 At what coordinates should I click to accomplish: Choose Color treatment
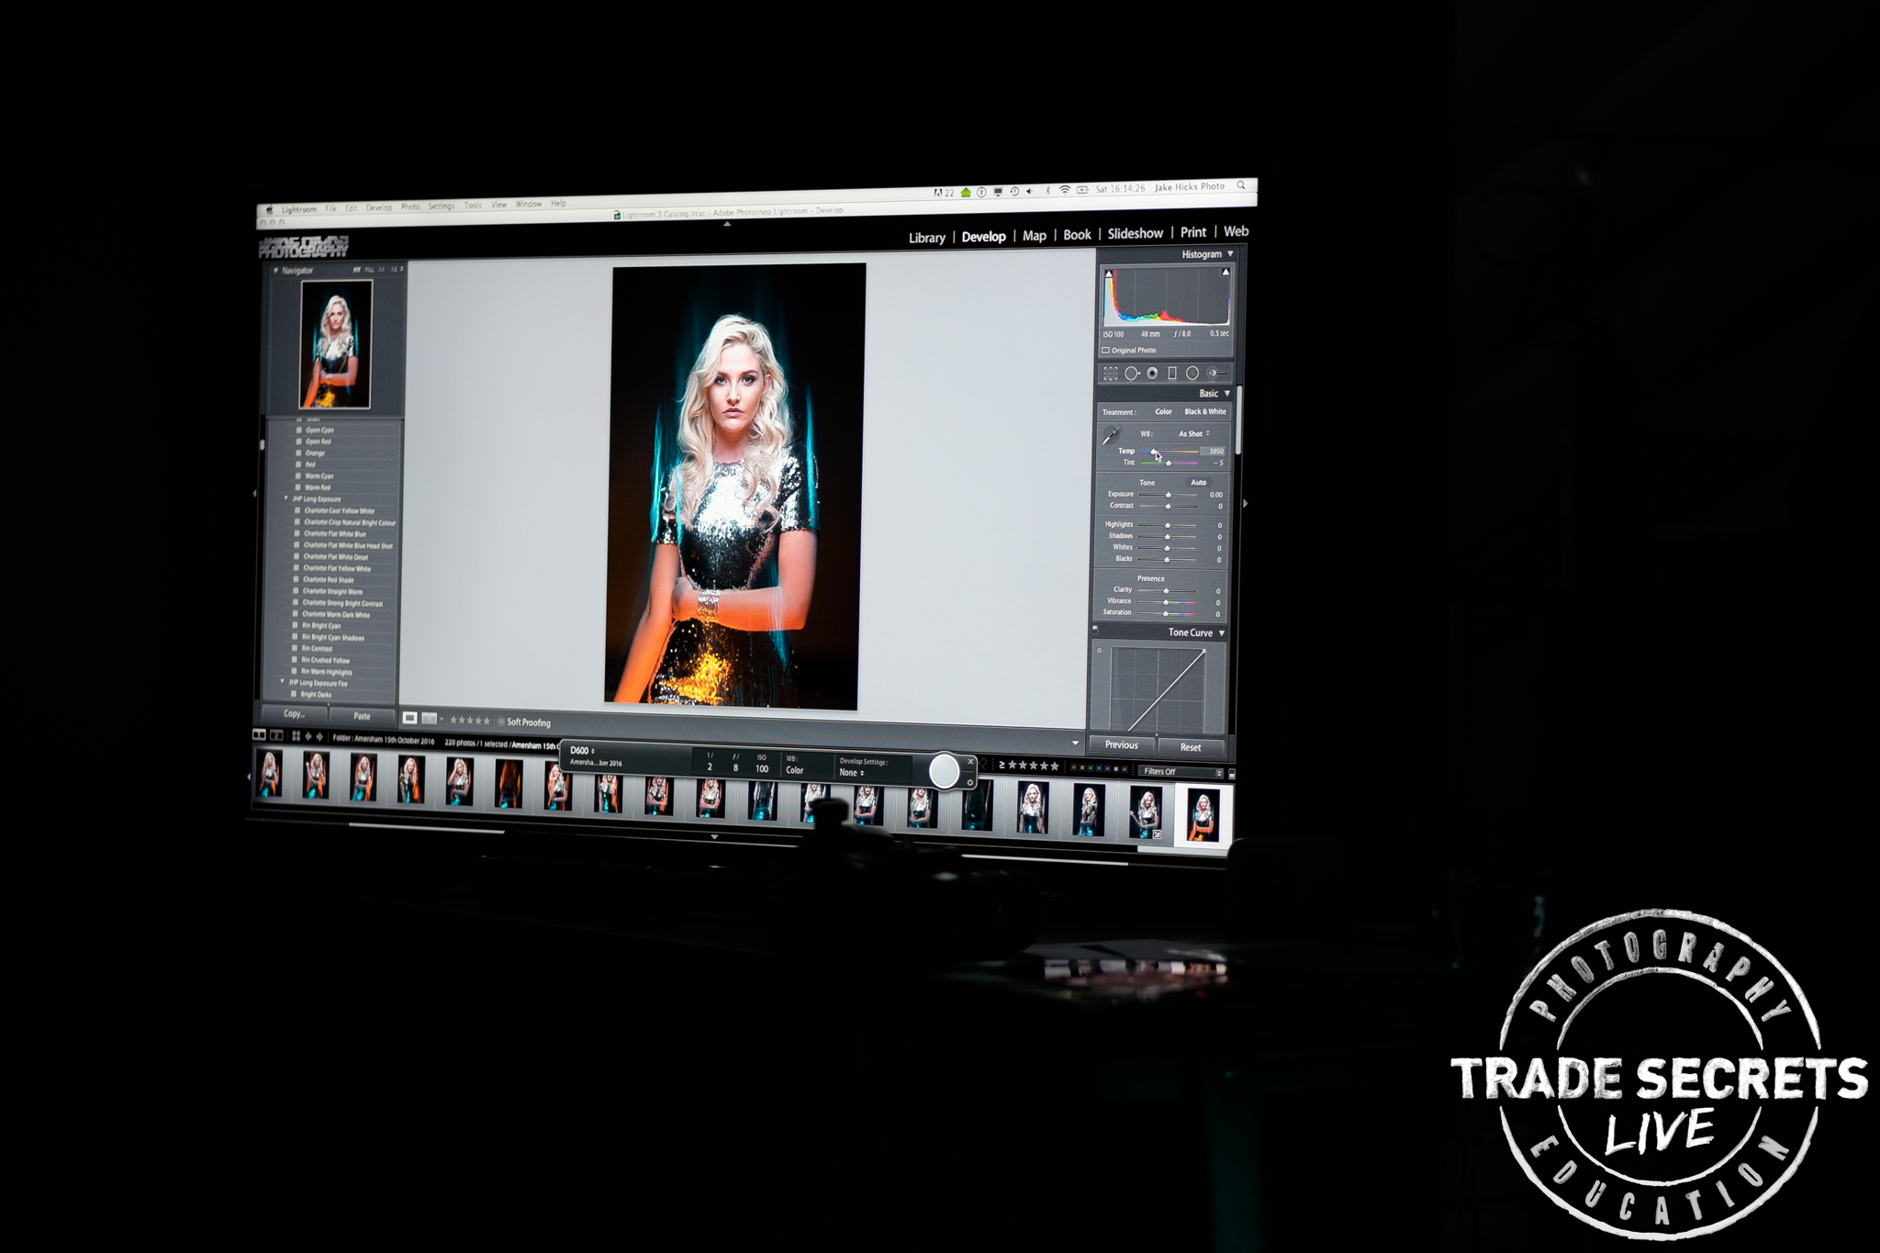[x=1163, y=412]
